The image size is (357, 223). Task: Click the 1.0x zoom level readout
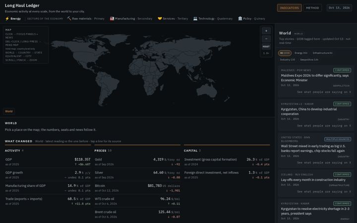[266, 53]
